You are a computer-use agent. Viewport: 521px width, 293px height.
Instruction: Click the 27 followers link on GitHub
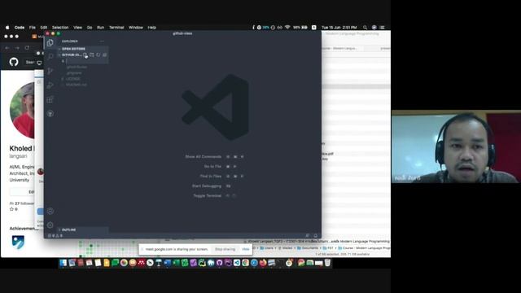click(22, 203)
